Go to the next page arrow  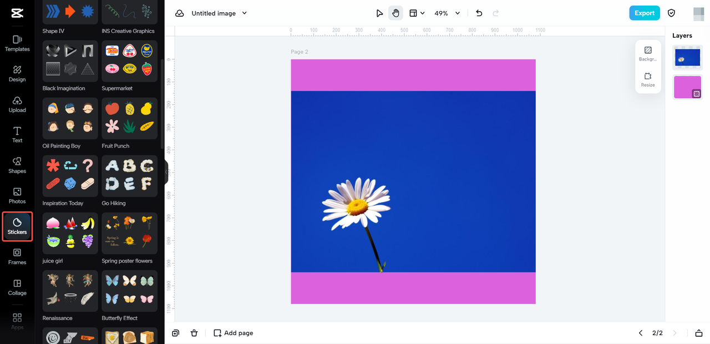coord(675,333)
